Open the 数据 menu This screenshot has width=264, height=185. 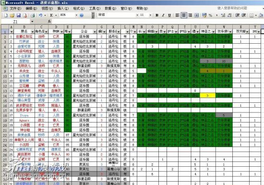pyautogui.click(x=110, y=8)
